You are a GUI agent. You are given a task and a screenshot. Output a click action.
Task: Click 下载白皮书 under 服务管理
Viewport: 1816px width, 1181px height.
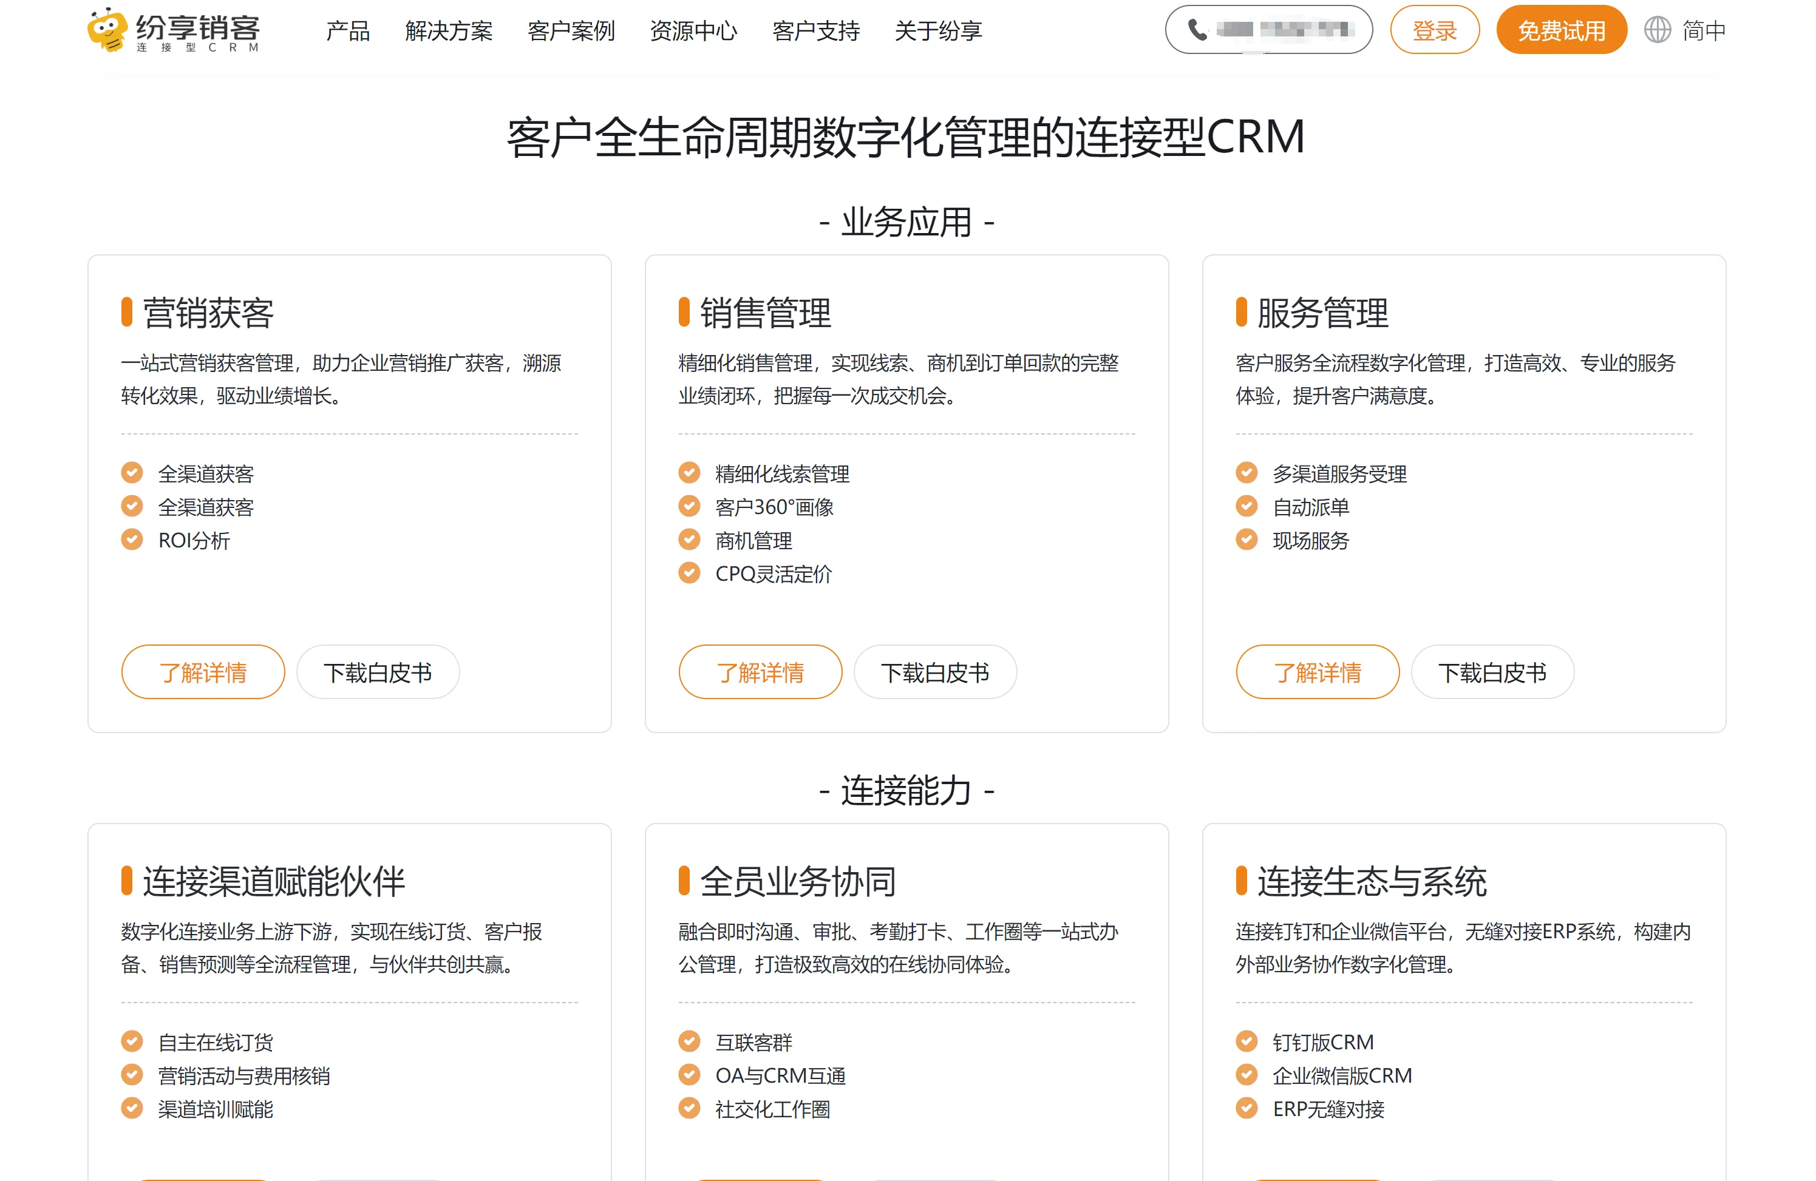pyautogui.click(x=1492, y=672)
